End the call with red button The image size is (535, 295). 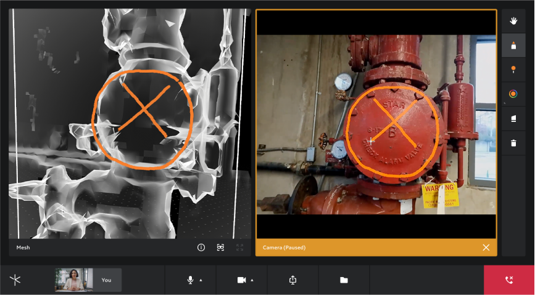click(x=509, y=280)
